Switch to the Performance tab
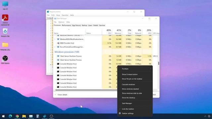This screenshot has width=212, height=119. coord(66,25)
